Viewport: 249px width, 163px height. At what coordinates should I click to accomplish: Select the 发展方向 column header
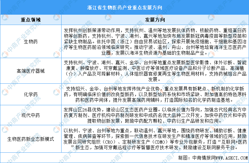[155, 20]
